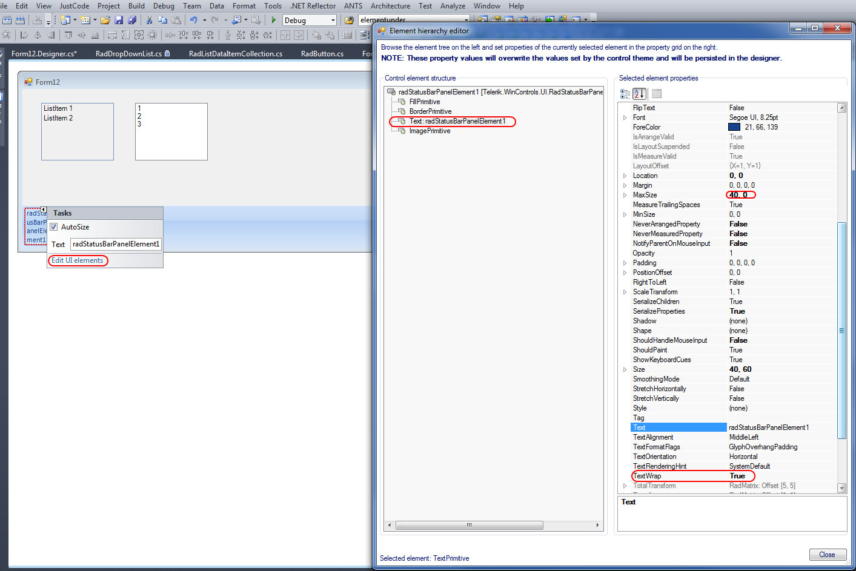Image resolution: width=856 pixels, height=571 pixels.
Task: Click the ForeColor blue color swatch
Action: pos(734,127)
